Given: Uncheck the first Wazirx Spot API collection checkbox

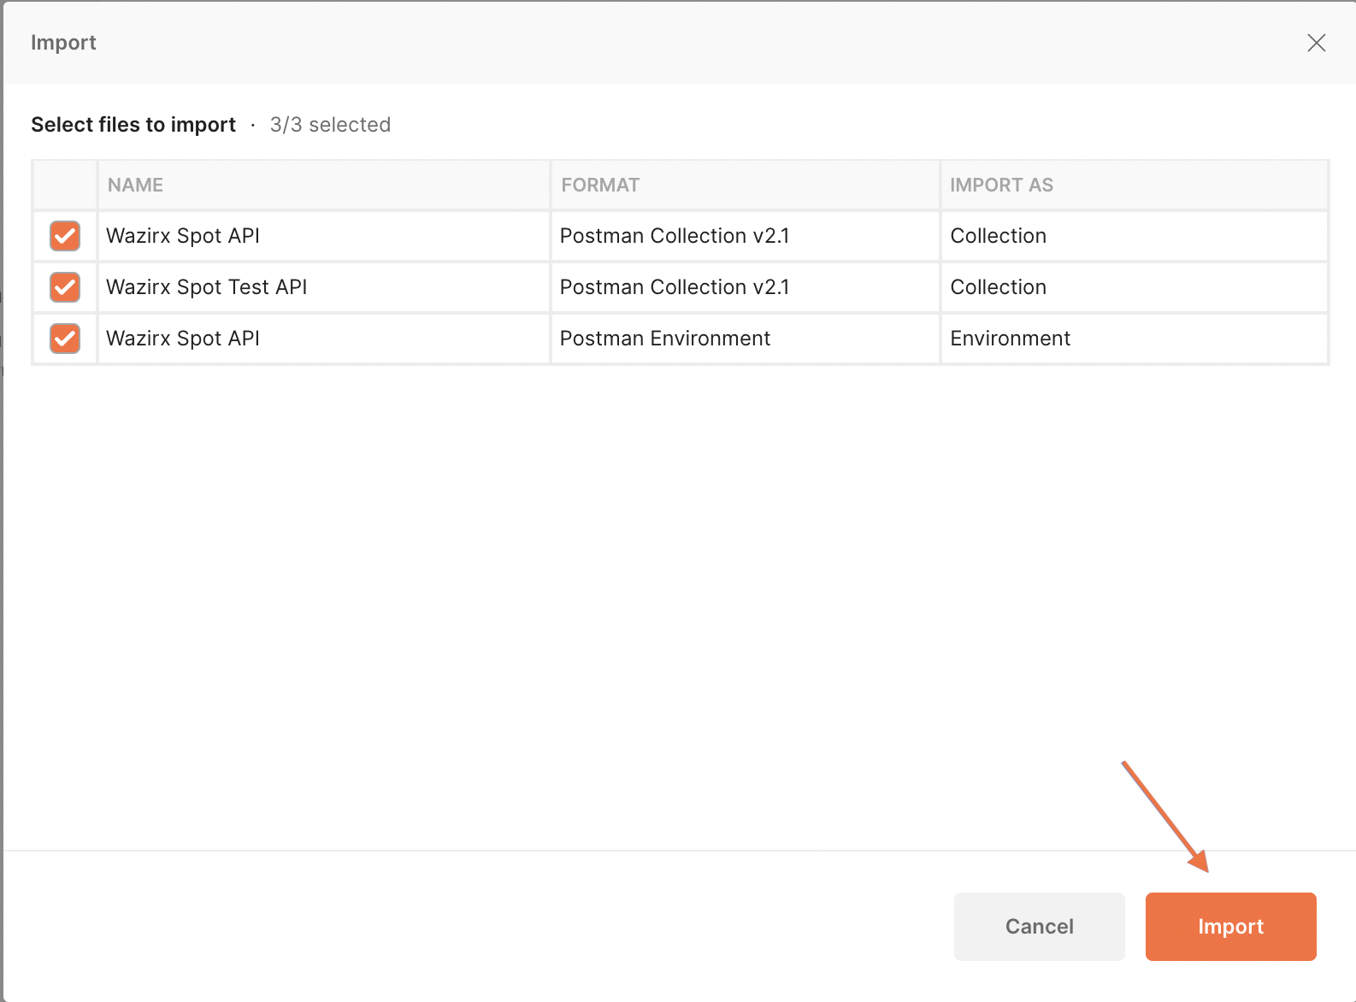Looking at the screenshot, I should pos(65,236).
